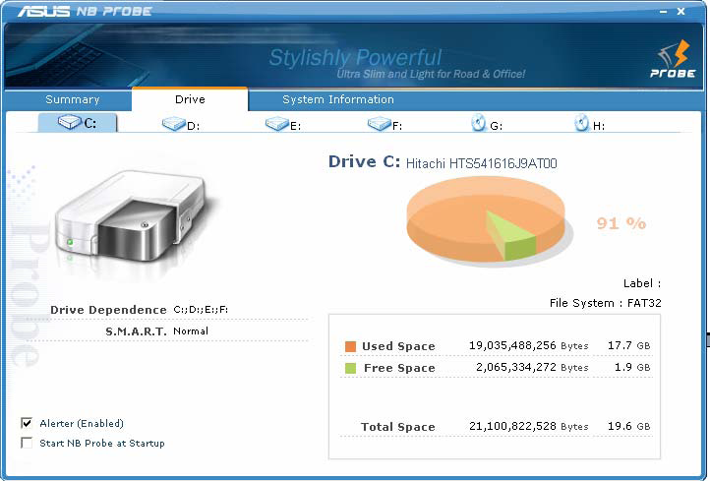Disable the Alerter checkbox
The height and width of the screenshot is (481, 710).
27,423
